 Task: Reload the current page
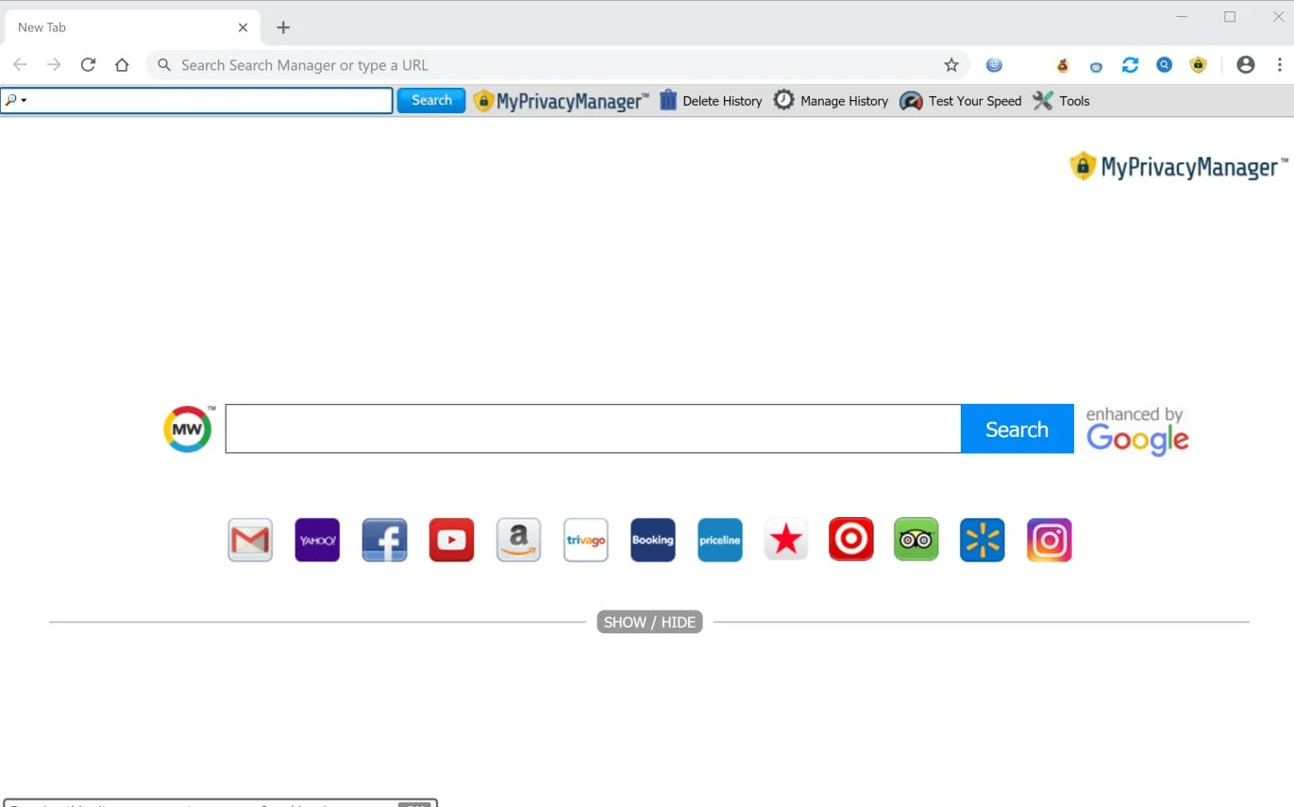[x=88, y=65]
